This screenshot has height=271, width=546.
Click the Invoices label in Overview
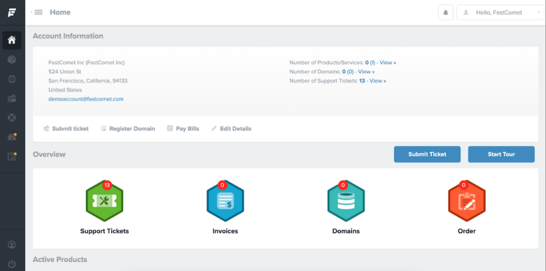point(225,231)
